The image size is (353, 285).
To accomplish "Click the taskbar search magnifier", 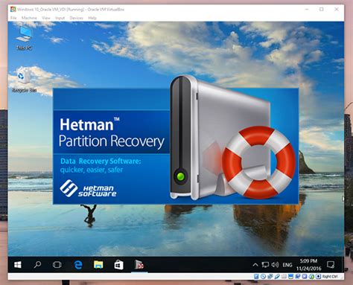I will pos(37,265).
